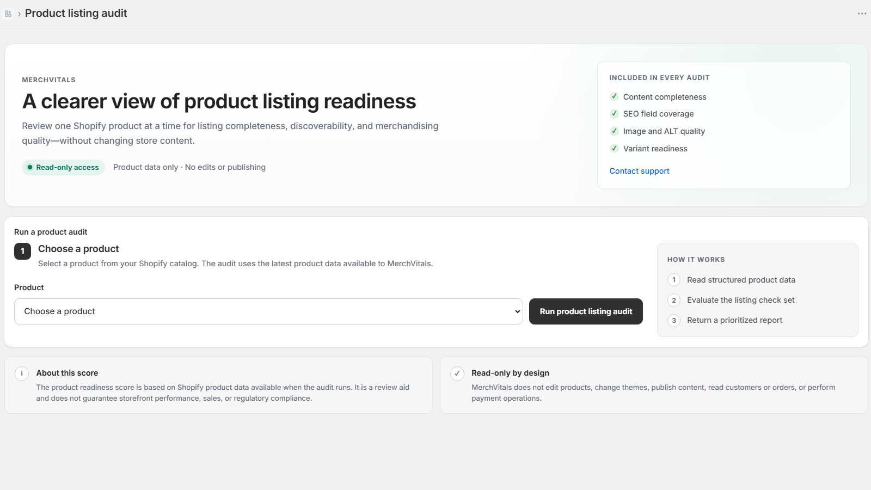Click the Product listing audit breadcrumb title
Viewport: 871px width, 490px height.
pyautogui.click(x=76, y=13)
